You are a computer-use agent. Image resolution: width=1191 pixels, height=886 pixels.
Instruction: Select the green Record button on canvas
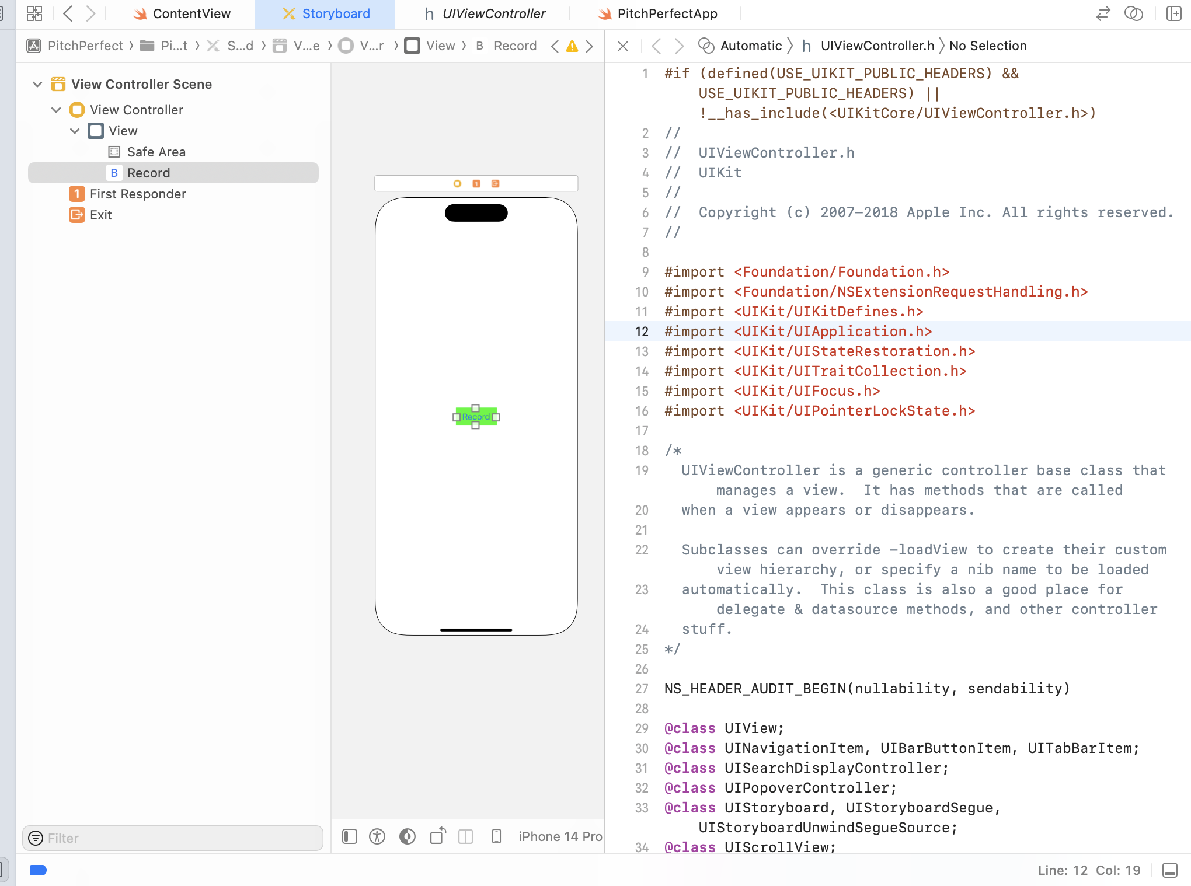476,417
